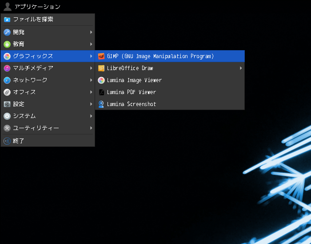The width and height of the screenshot is (311, 244).
Task: Expand the ユーティリティー submenu arrow
Action: [x=91, y=128]
